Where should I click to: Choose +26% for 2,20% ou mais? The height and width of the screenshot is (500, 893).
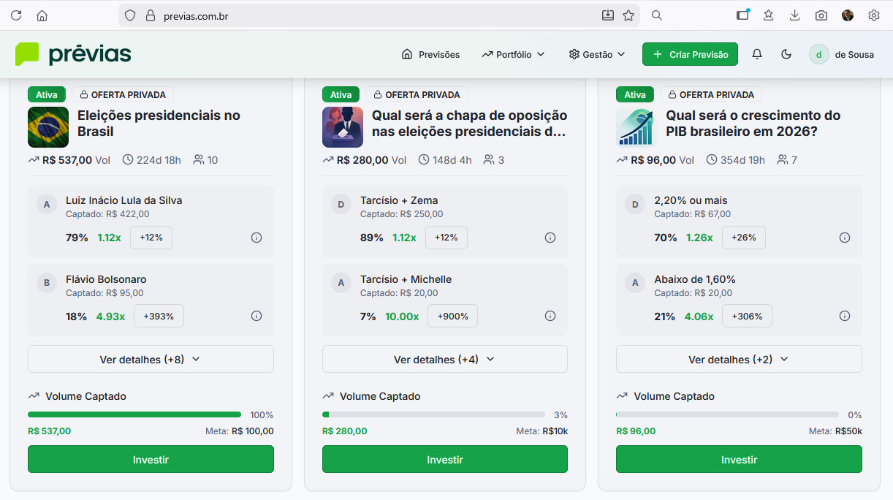[x=744, y=238]
